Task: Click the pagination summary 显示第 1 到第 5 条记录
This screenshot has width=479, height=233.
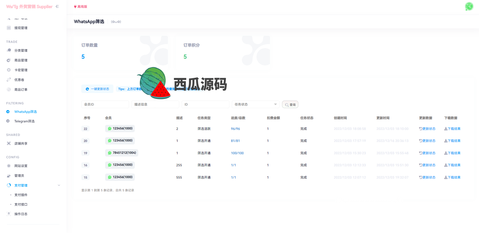Action: (108, 190)
